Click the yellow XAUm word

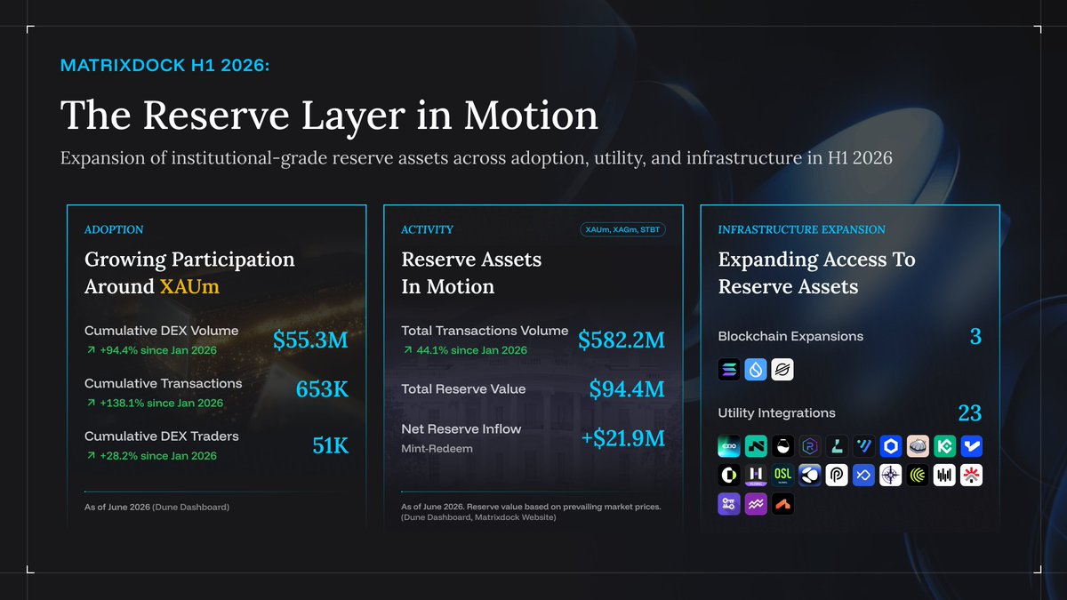[189, 286]
